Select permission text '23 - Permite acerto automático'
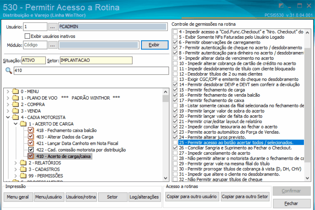Viewport: 315px width, 210px height. 229,132
